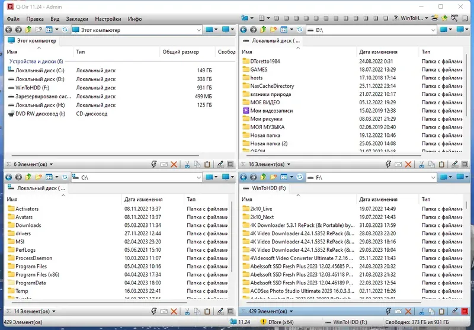Click Свободно: 373 ГБ из 931 ГБ status
Viewport: 474px width, 330px height.
417,322
